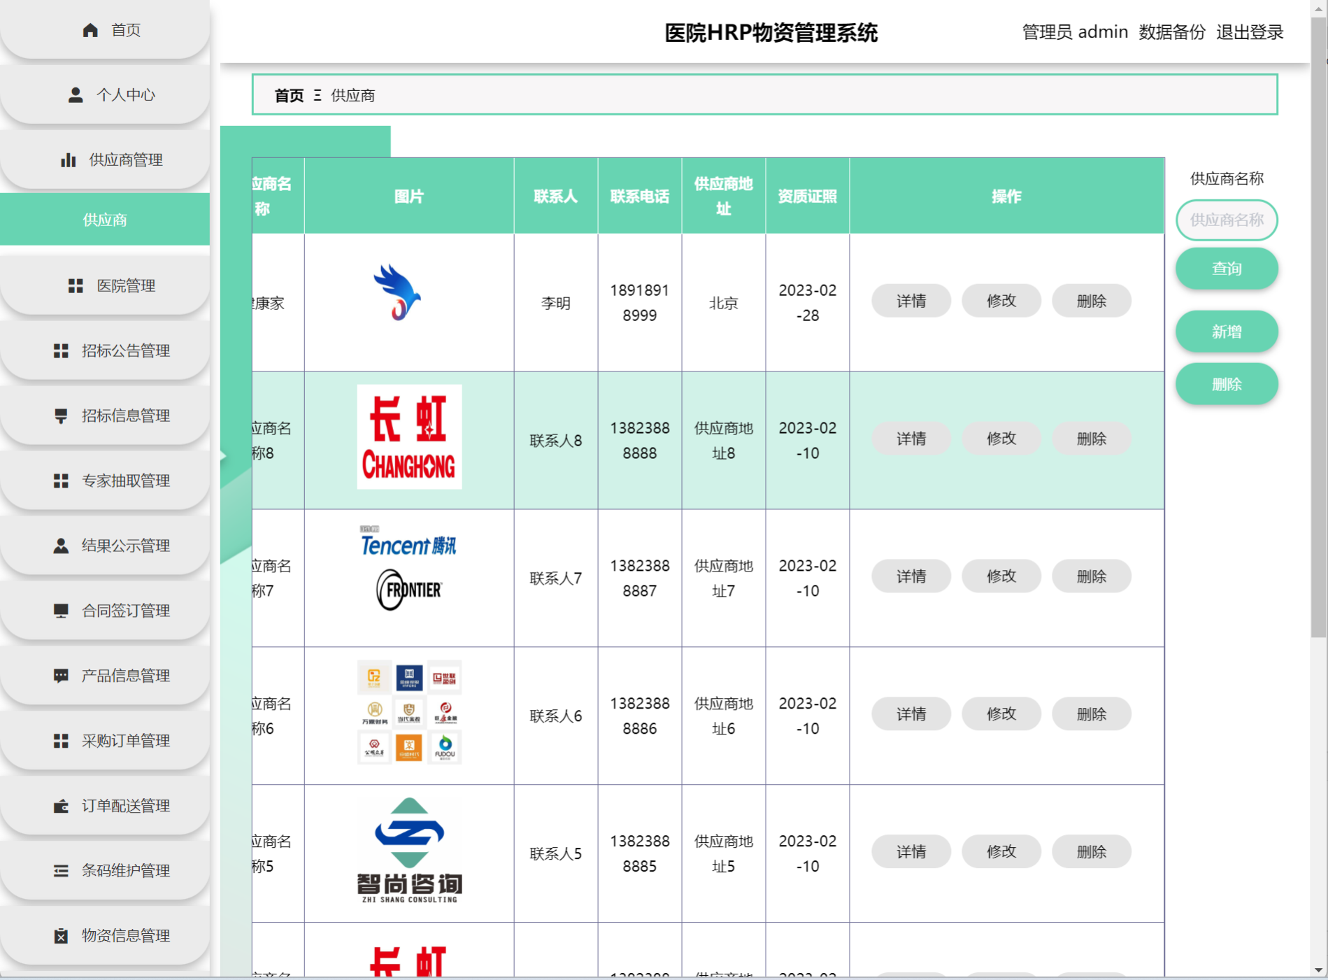
Task: Click 修改 in the 联系人6 row
Action: [x=1001, y=714]
